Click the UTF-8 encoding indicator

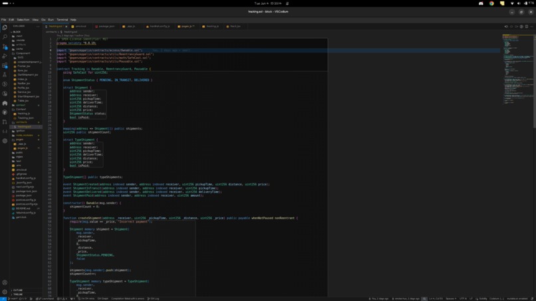[462, 298]
